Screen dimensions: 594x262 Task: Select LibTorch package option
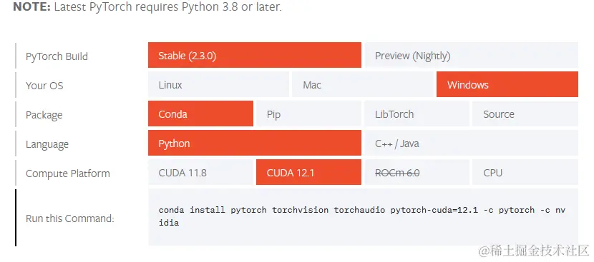tap(417, 114)
